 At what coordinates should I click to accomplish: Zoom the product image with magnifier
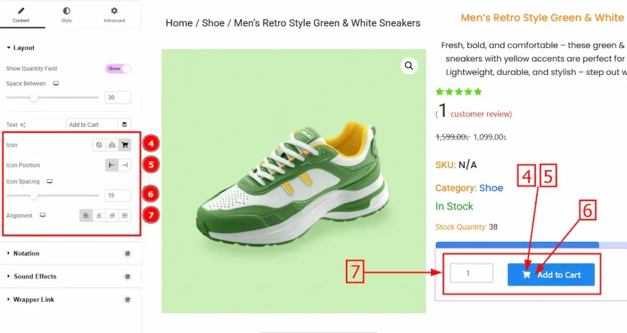[x=409, y=65]
